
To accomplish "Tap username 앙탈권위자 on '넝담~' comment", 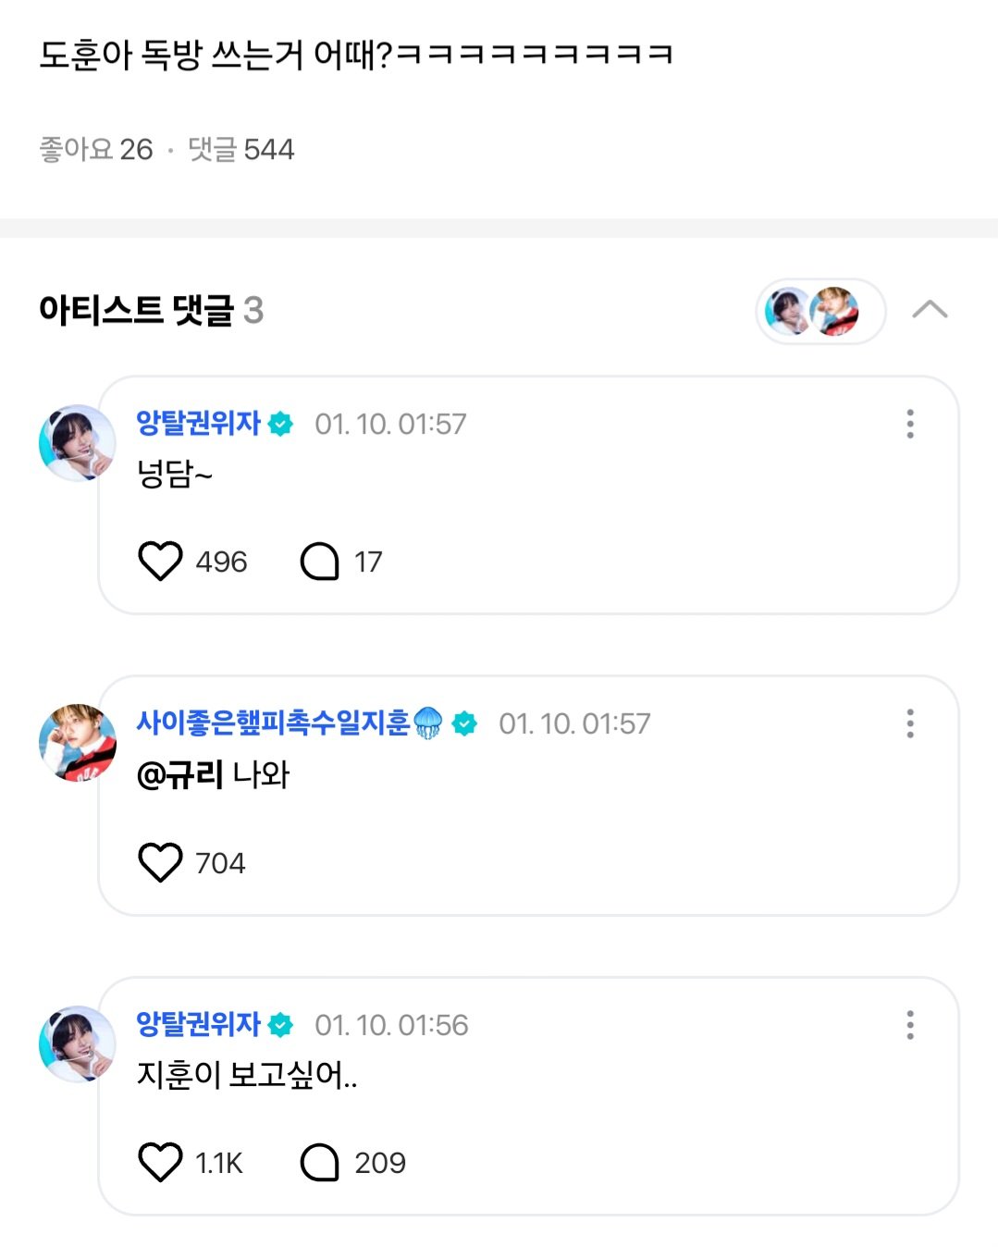I will [x=198, y=424].
